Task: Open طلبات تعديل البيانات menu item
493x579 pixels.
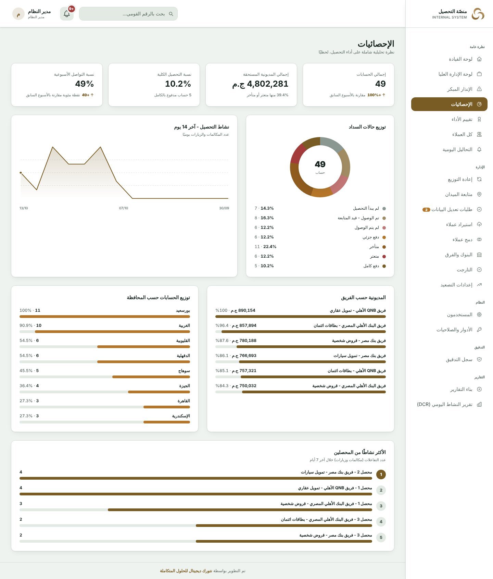Action: (449, 209)
